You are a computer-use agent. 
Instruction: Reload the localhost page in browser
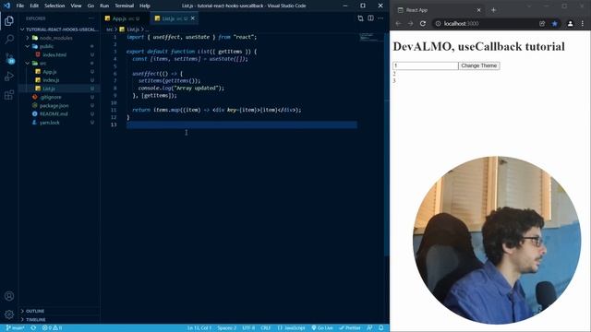(x=423, y=23)
